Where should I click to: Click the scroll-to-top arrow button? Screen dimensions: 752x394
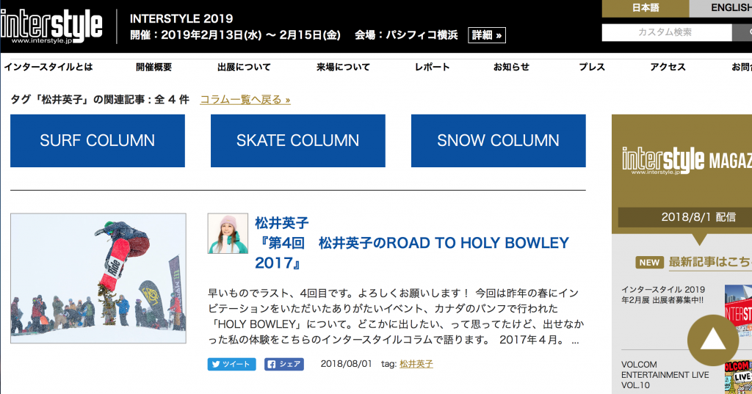[712, 340]
